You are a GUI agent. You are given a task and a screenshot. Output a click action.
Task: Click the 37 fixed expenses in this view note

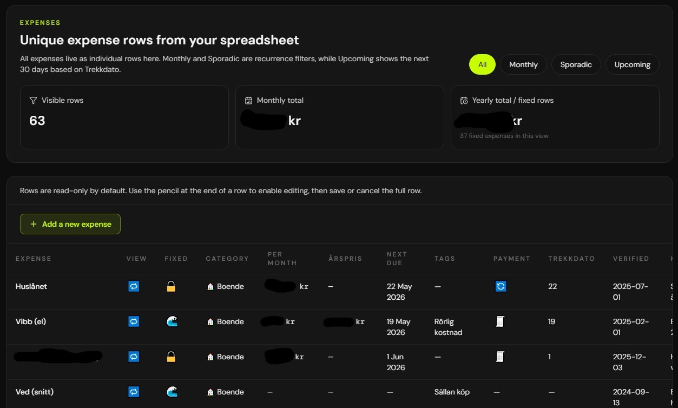504,136
